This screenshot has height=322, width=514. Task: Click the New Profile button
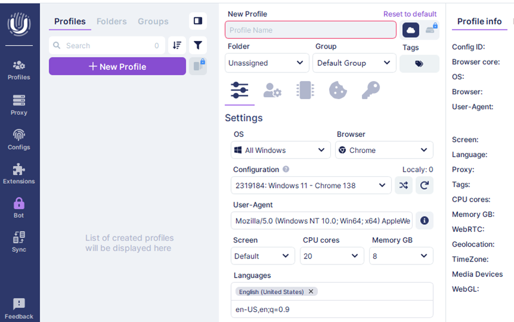[117, 66]
